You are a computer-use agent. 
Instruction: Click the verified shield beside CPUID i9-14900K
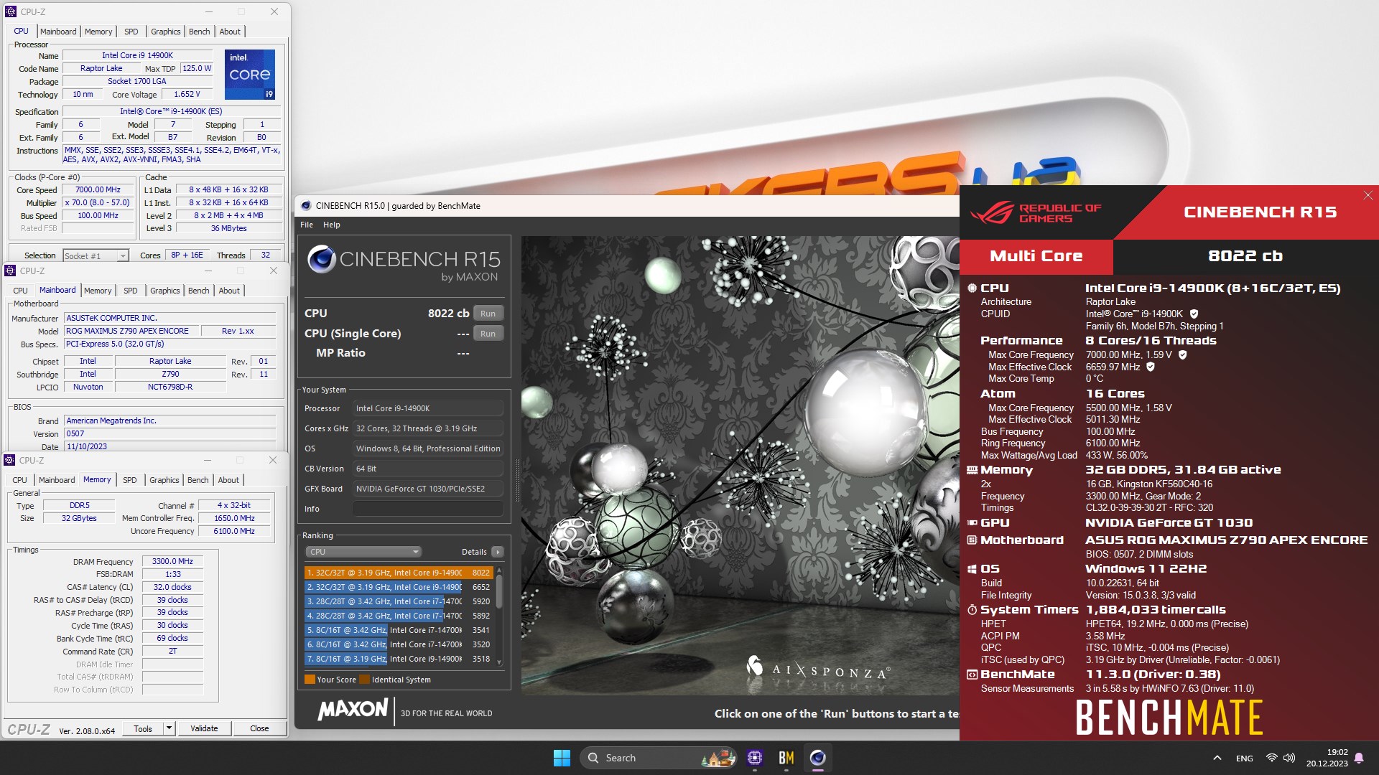click(1194, 314)
